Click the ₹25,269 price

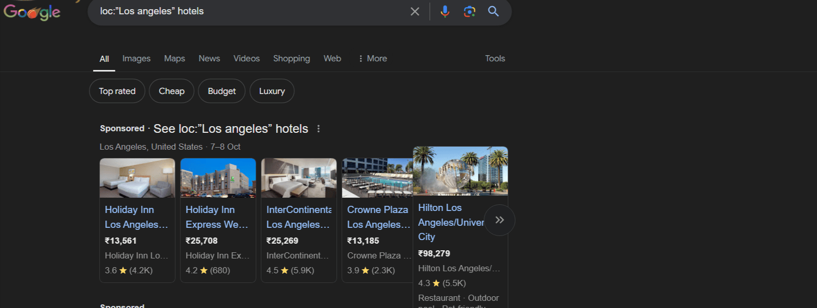(x=282, y=241)
